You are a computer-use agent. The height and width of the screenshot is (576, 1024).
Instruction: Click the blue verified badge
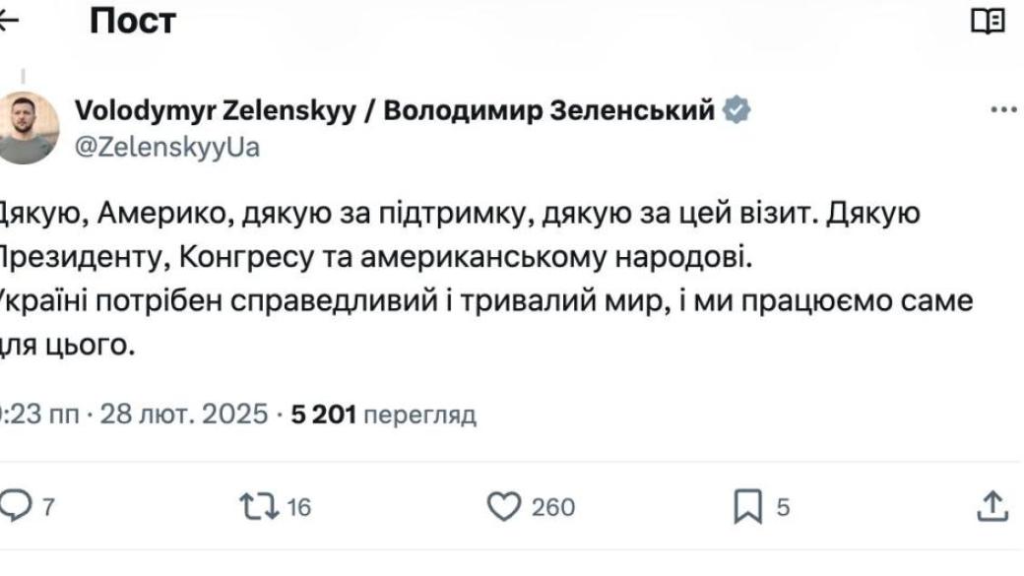(x=736, y=110)
